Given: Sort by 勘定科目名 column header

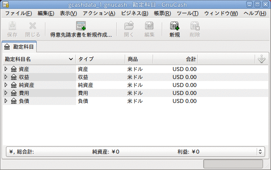Looking at the screenshot, I should click(x=39, y=59).
